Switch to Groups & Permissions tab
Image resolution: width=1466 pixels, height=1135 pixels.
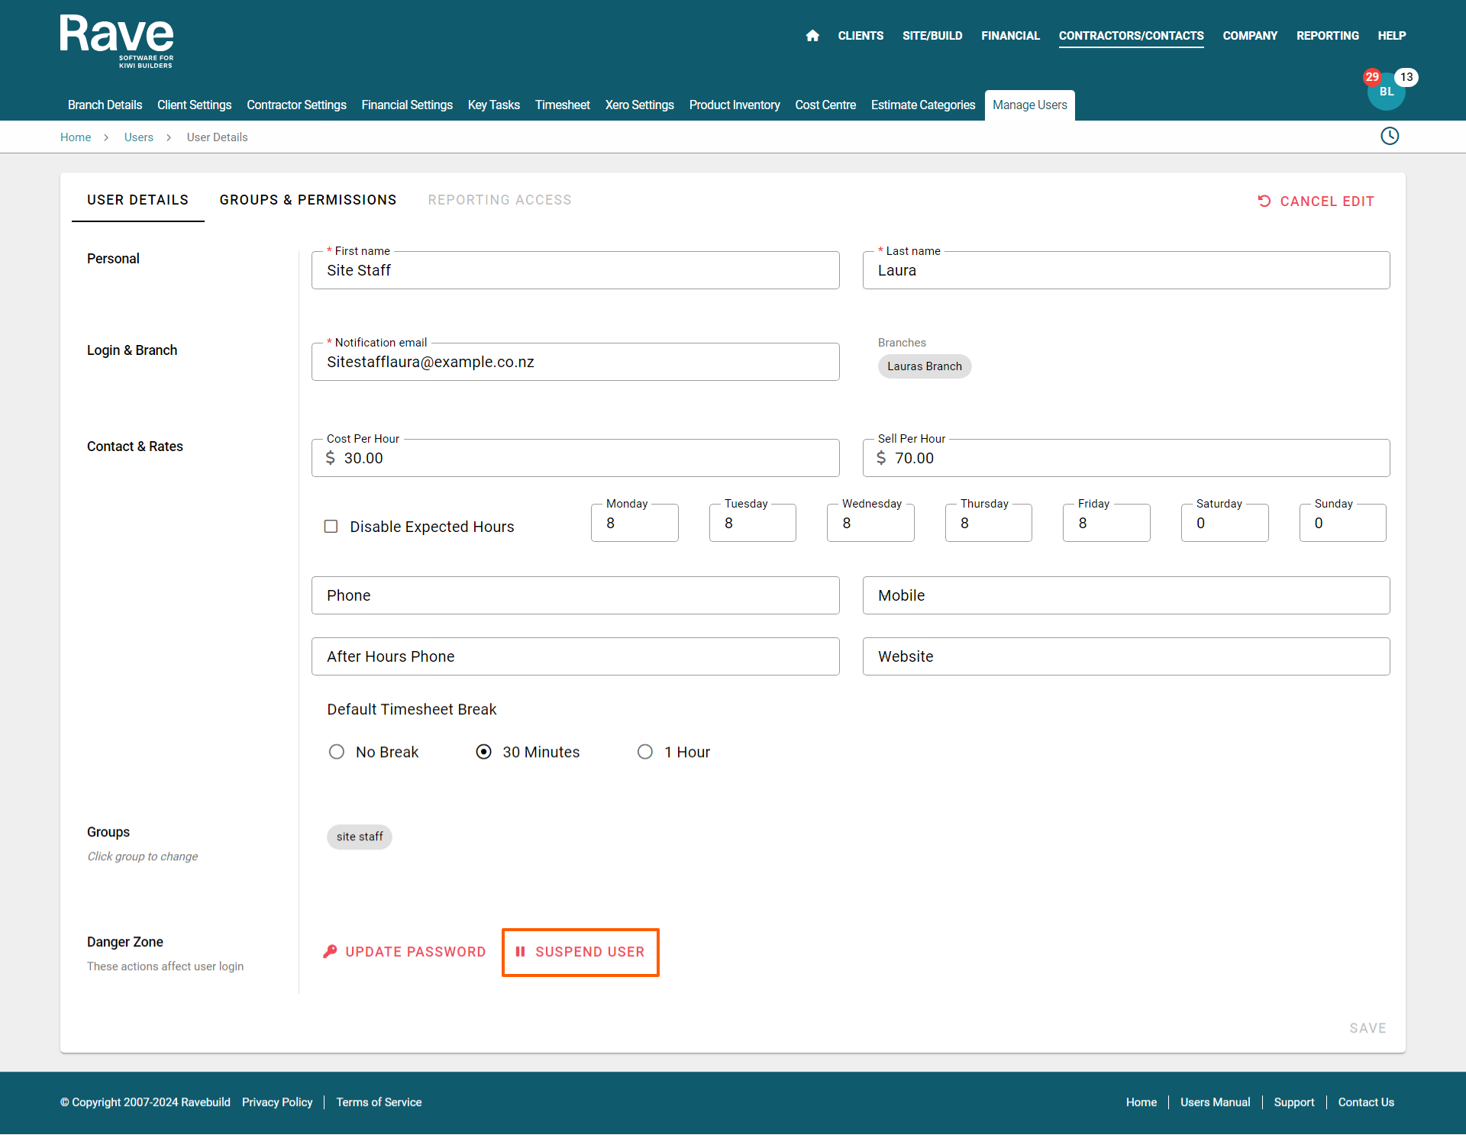coord(308,200)
